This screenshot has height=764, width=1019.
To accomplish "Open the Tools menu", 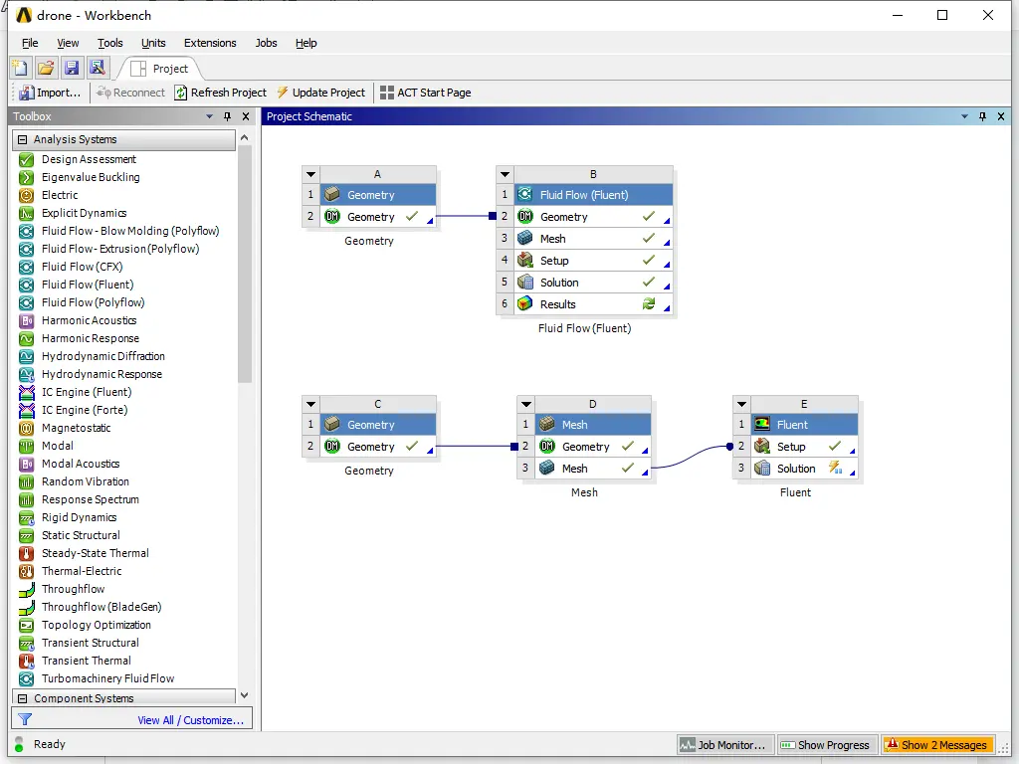I will 109,43.
